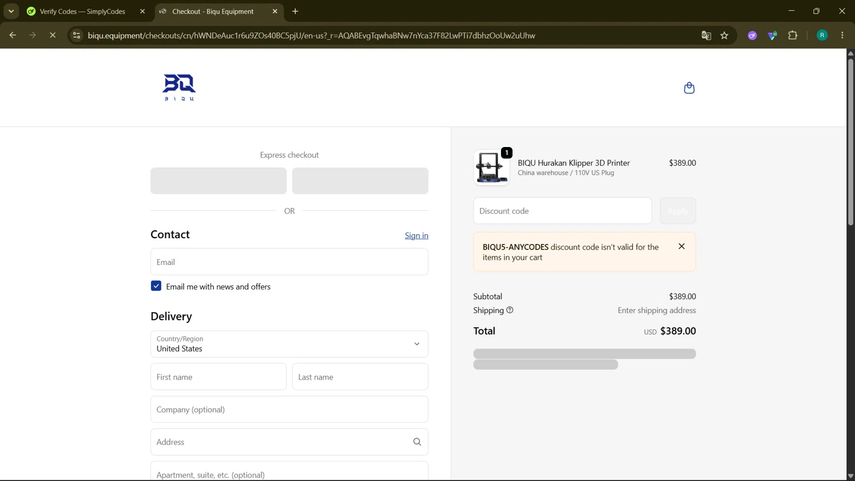The image size is (855, 481).
Task: Click the purple round extension icon
Action: (x=752, y=35)
